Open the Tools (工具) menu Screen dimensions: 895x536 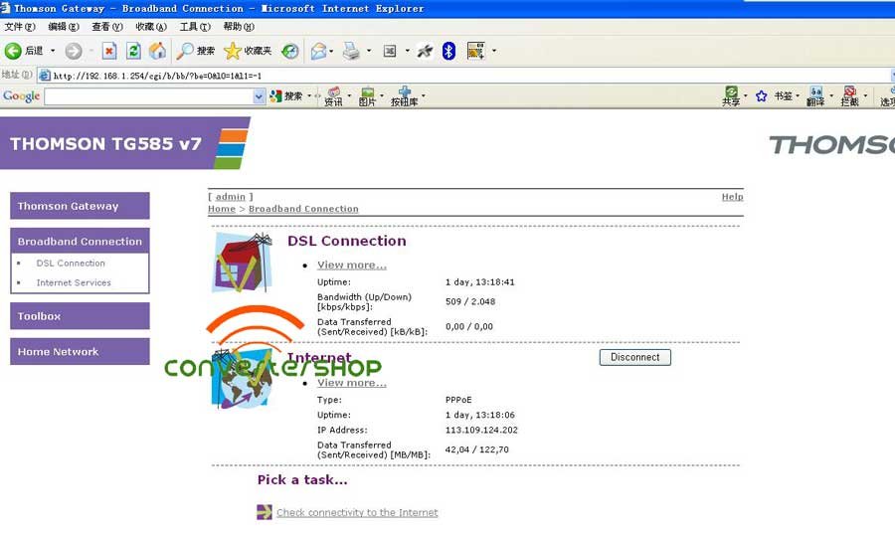pyautogui.click(x=195, y=27)
